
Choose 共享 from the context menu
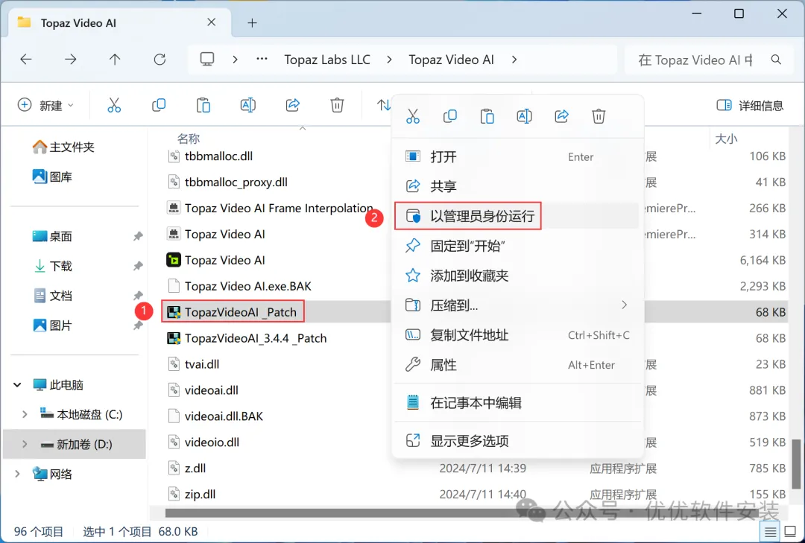(x=518, y=186)
